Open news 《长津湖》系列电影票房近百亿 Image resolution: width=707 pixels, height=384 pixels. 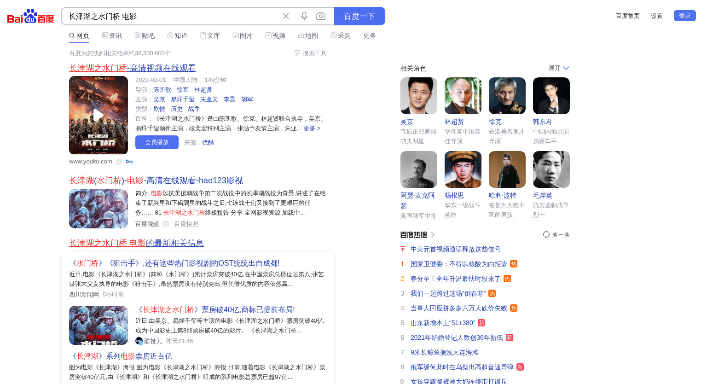tap(121, 356)
